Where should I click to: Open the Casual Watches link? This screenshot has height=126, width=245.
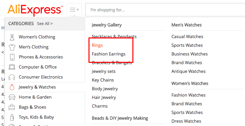click(187, 37)
